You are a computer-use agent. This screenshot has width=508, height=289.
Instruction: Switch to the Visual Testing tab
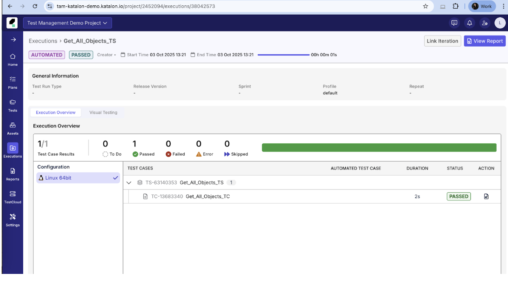point(103,112)
